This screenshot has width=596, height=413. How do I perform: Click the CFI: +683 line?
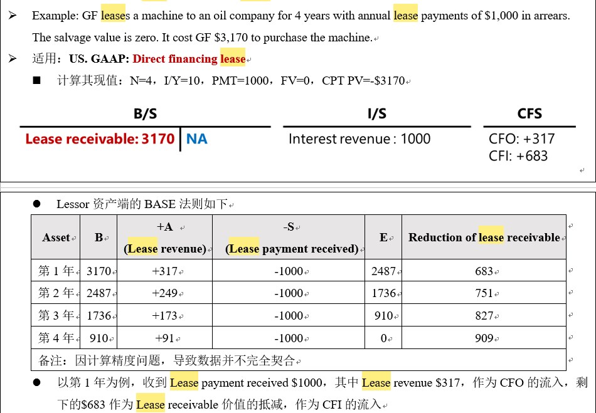click(x=518, y=156)
